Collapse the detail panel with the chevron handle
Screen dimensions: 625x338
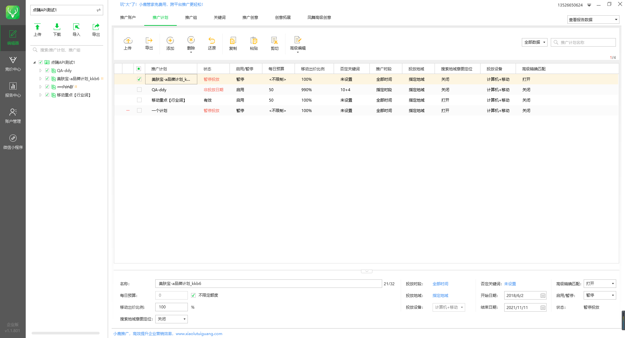367,271
